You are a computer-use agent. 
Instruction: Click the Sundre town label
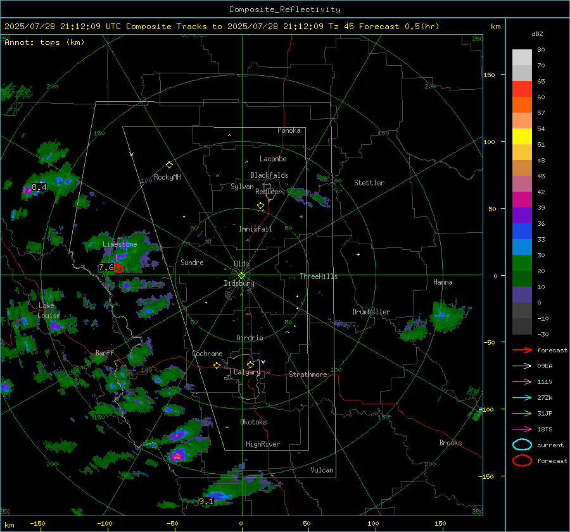click(x=192, y=262)
